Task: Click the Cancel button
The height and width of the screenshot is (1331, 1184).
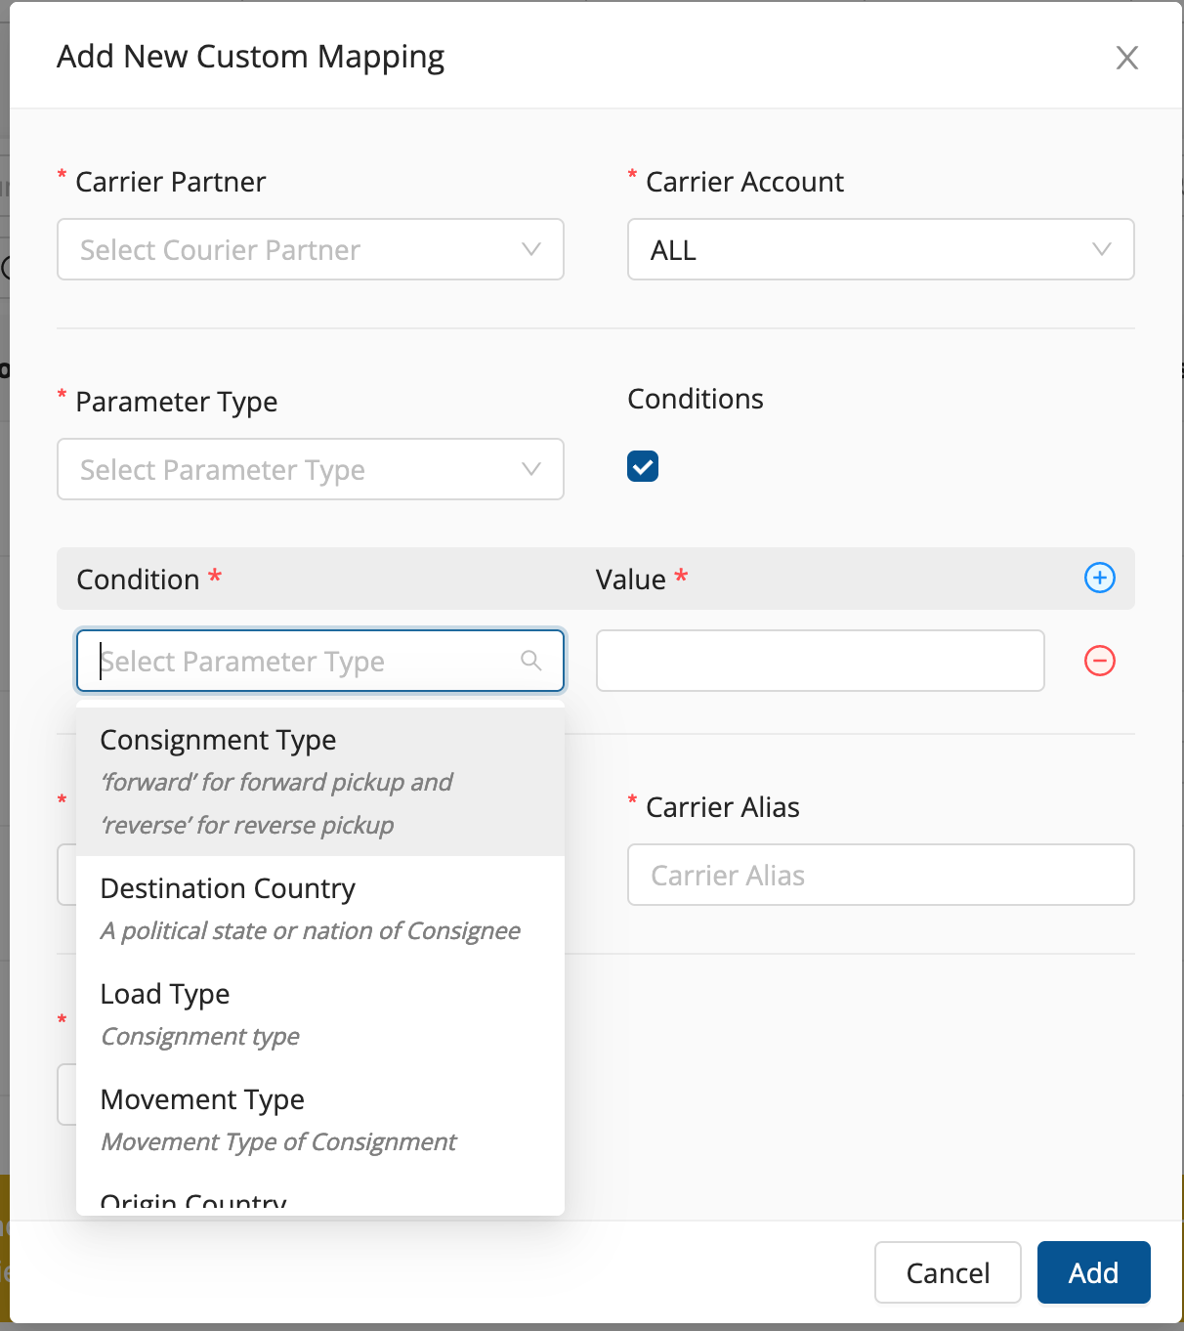Action: point(947,1272)
